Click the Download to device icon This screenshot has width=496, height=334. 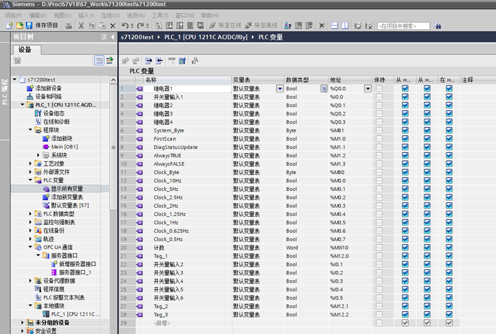coord(170,26)
